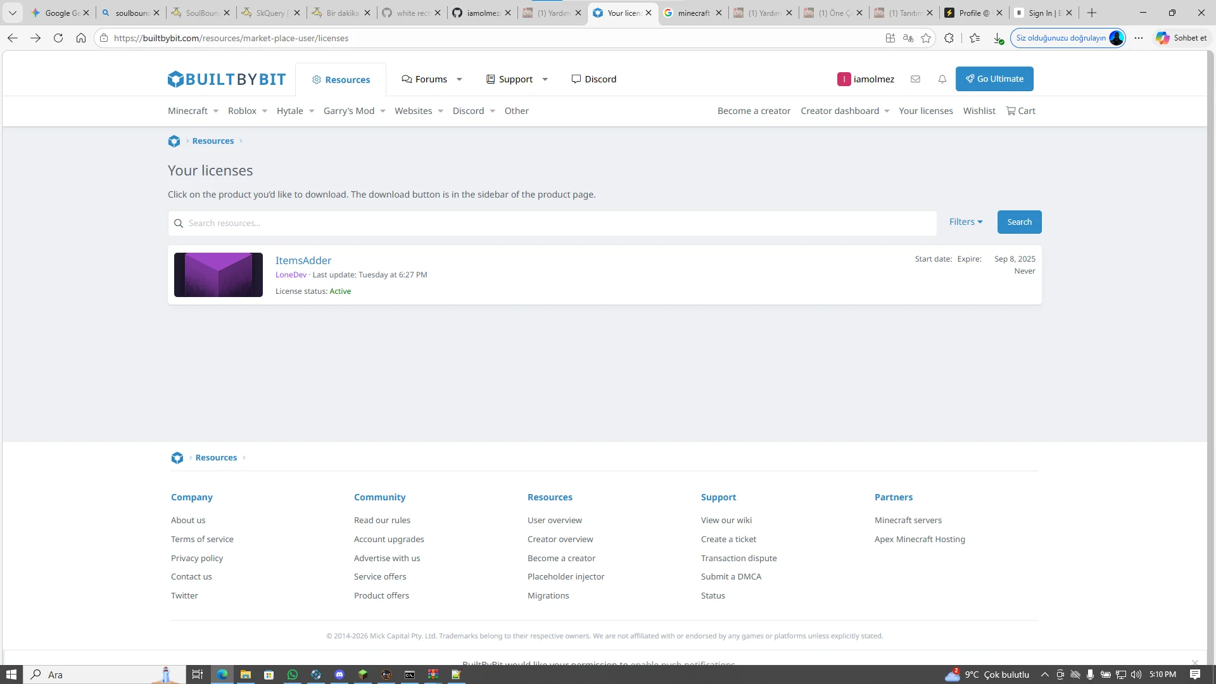Open the notifications bell icon
The image size is (1216, 684).
click(x=942, y=79)
